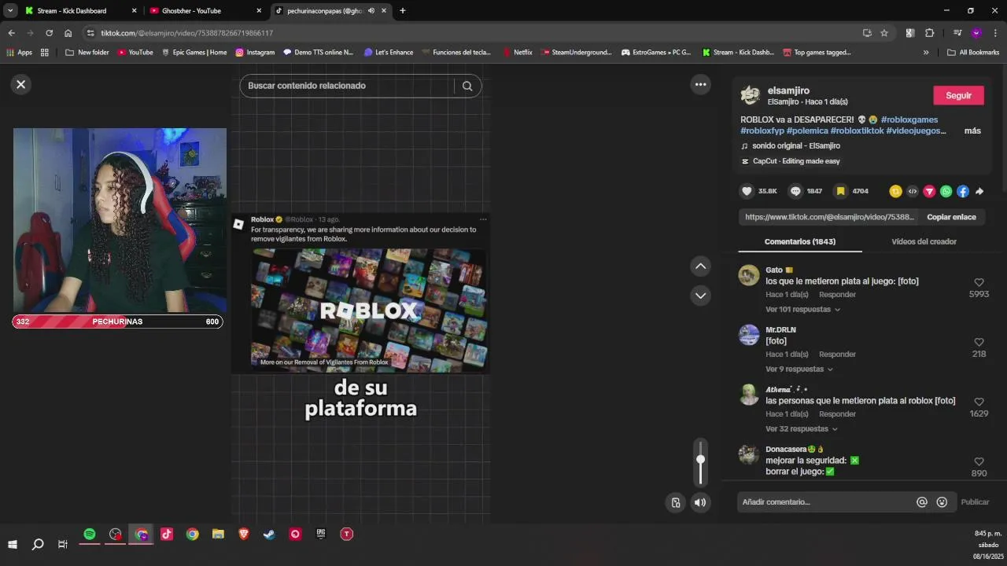
Task: Like the video with the heart icon
Action: click(x=747, y=191)
